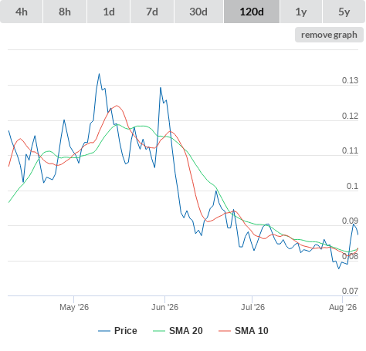Show the 5y time range
Viewport: 366px width, 351px height.
[x=344, y=12]
